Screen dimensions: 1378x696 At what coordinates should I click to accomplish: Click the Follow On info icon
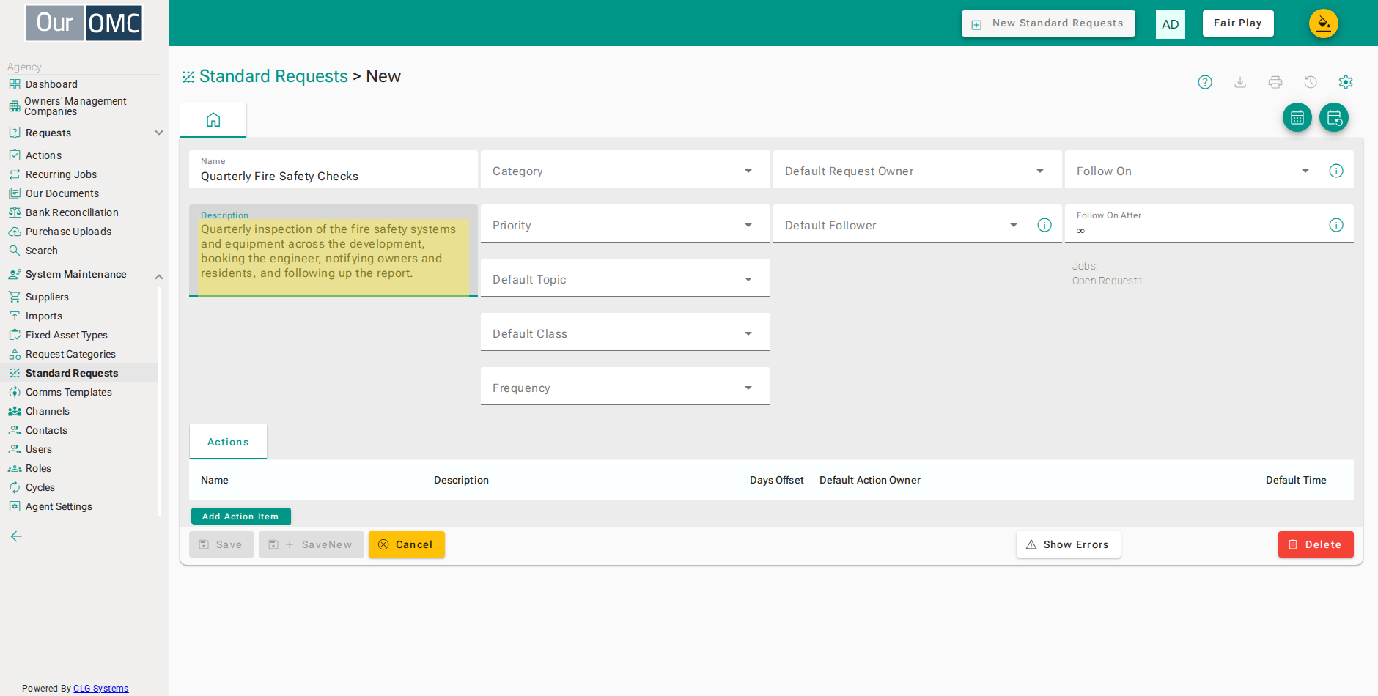(x=1336, y=171)
